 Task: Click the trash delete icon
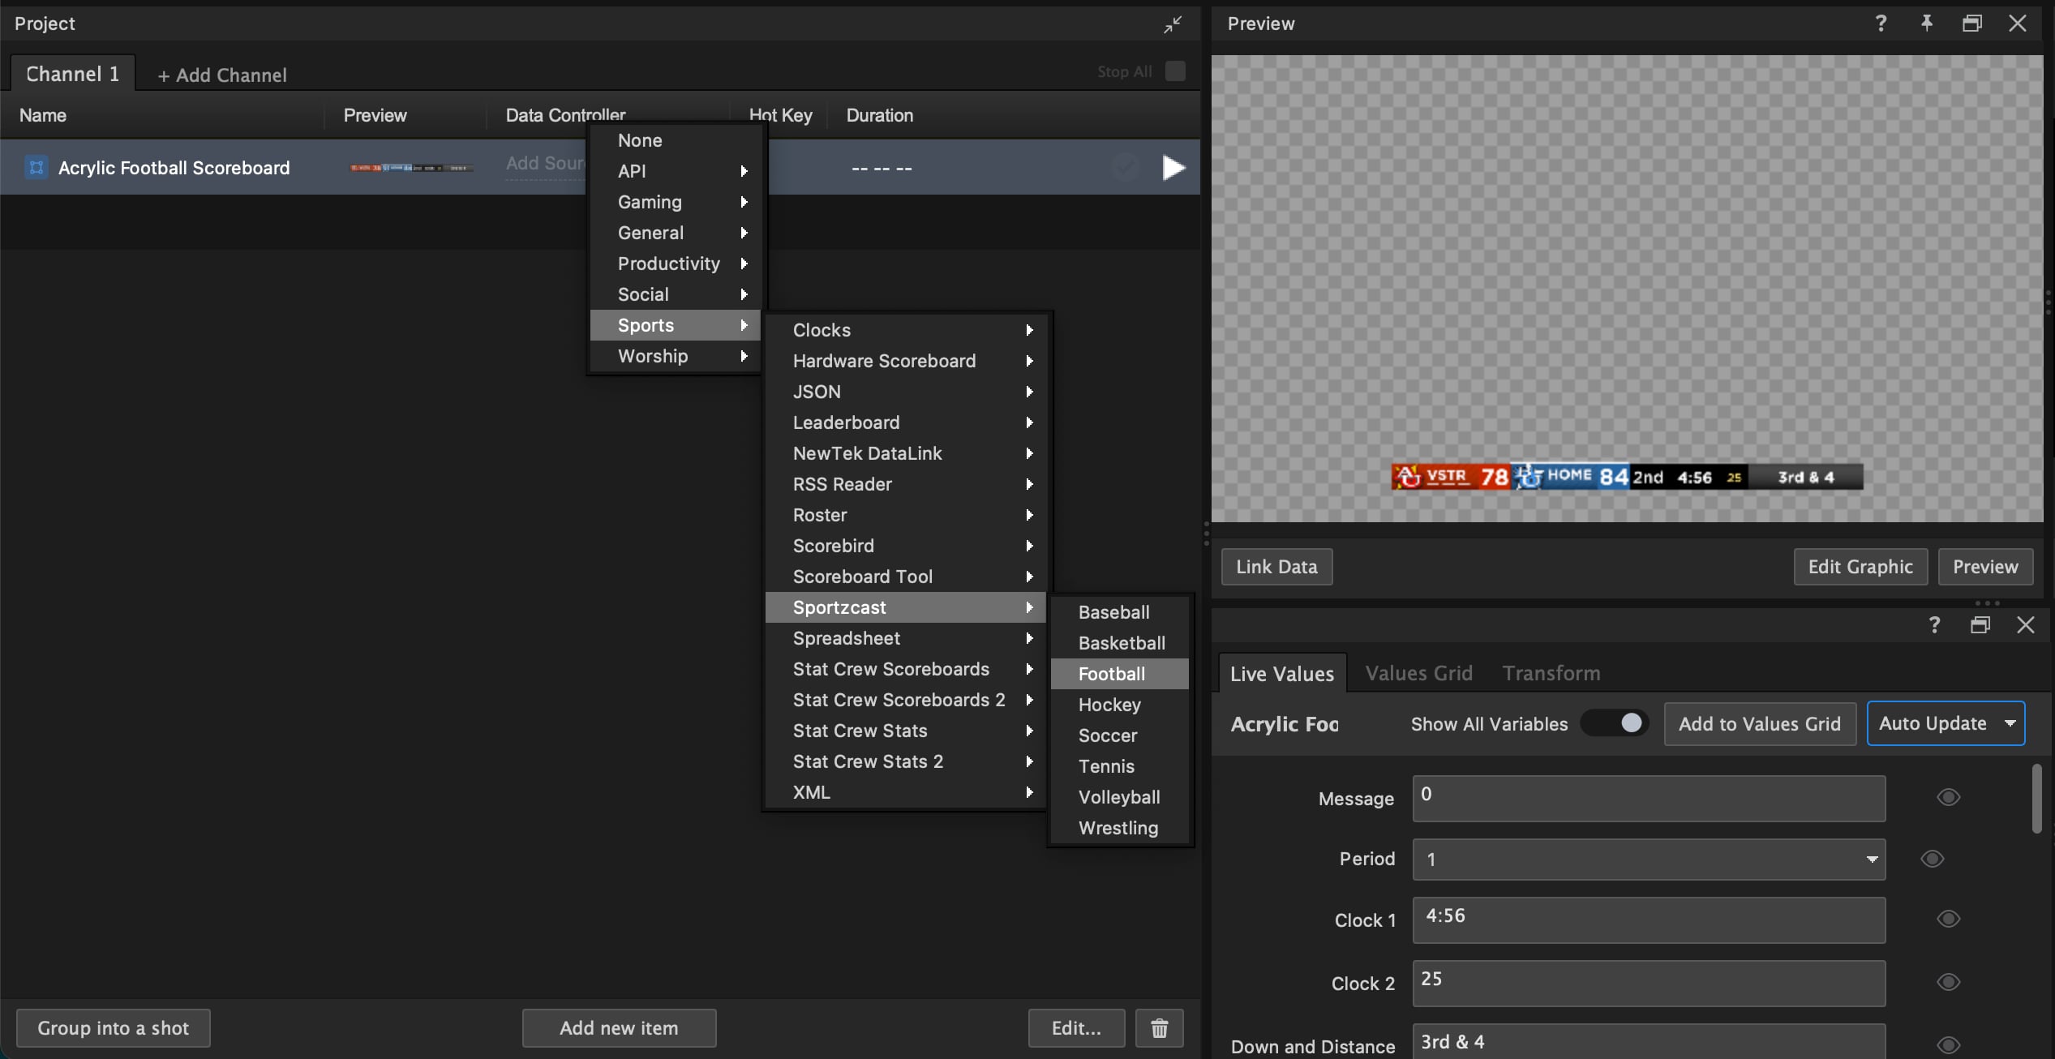coord(1159,1028)
